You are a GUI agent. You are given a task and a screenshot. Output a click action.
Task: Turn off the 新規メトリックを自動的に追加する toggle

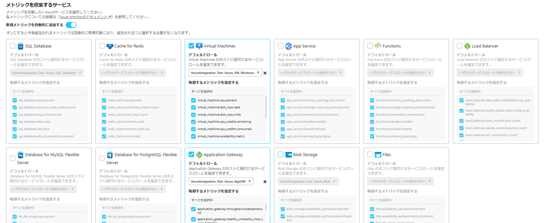pos(71,25)
